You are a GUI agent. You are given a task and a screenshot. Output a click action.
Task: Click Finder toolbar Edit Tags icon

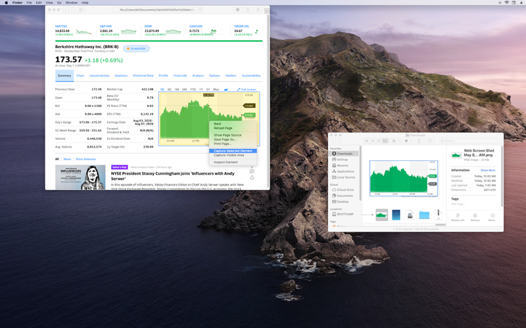coord(430,141)
